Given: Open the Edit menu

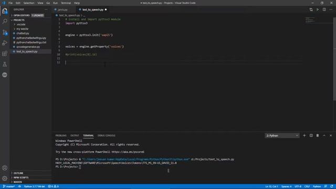Looking at the screenshot, I should (18, 3).
